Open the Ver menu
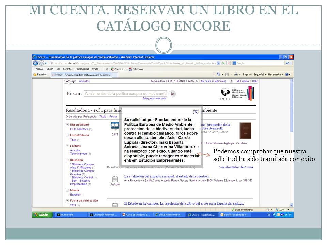327x245 pixels. (x=58, y=69)
